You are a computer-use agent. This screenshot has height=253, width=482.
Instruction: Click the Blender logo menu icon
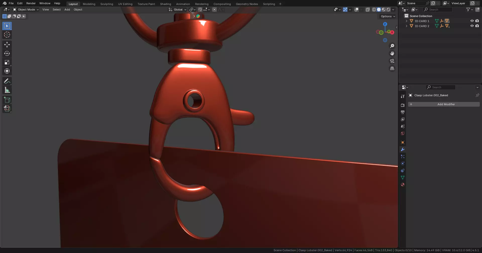tap(5, 3)
